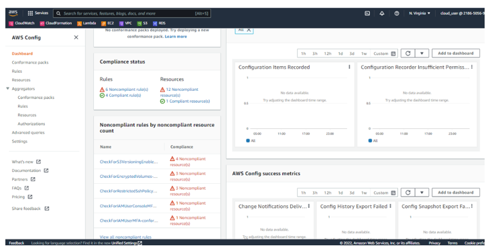Open CheckForIAMUserMFA-confor rule
Viewport: 494px width, 250px height.
pos(129,221)
